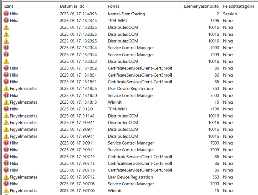Image resolution: width=258 pixels, height=195 pixels.
Task: Click error icon for 9:09:11 event ID 7000
Action: point(6,143)
